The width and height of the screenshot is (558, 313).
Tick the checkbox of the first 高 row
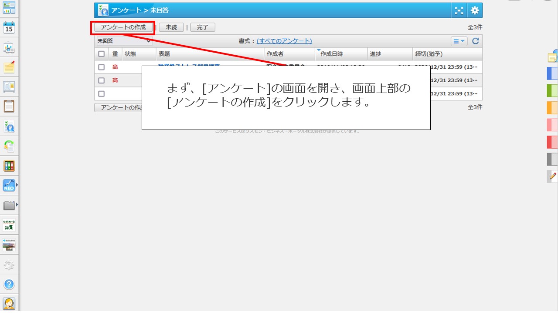(102, 67)
